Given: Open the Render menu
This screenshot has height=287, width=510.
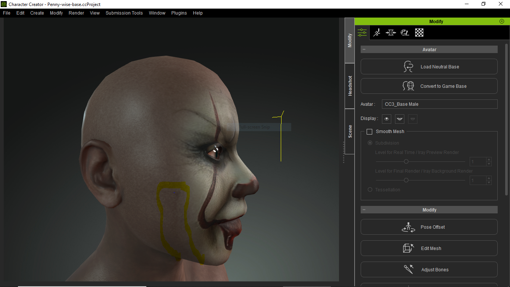Looking at the screenshot, I should pos(76,13).
